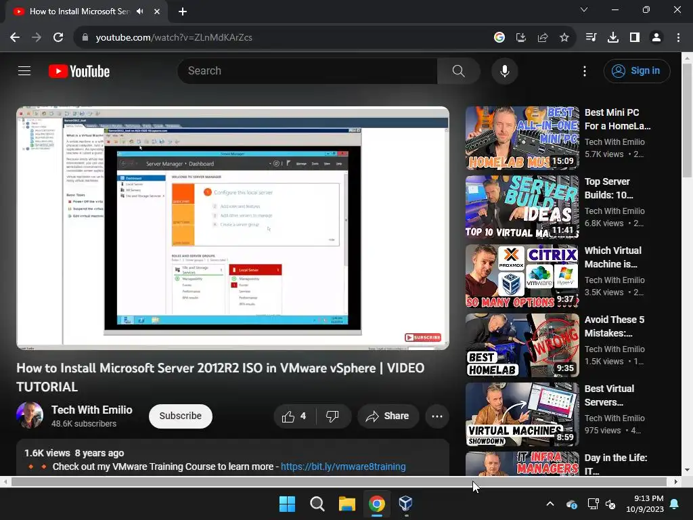The width and height of the screenshot is (693, 520).
Task: Dislike the video with thumbs down
Action: tap(332, 416)
